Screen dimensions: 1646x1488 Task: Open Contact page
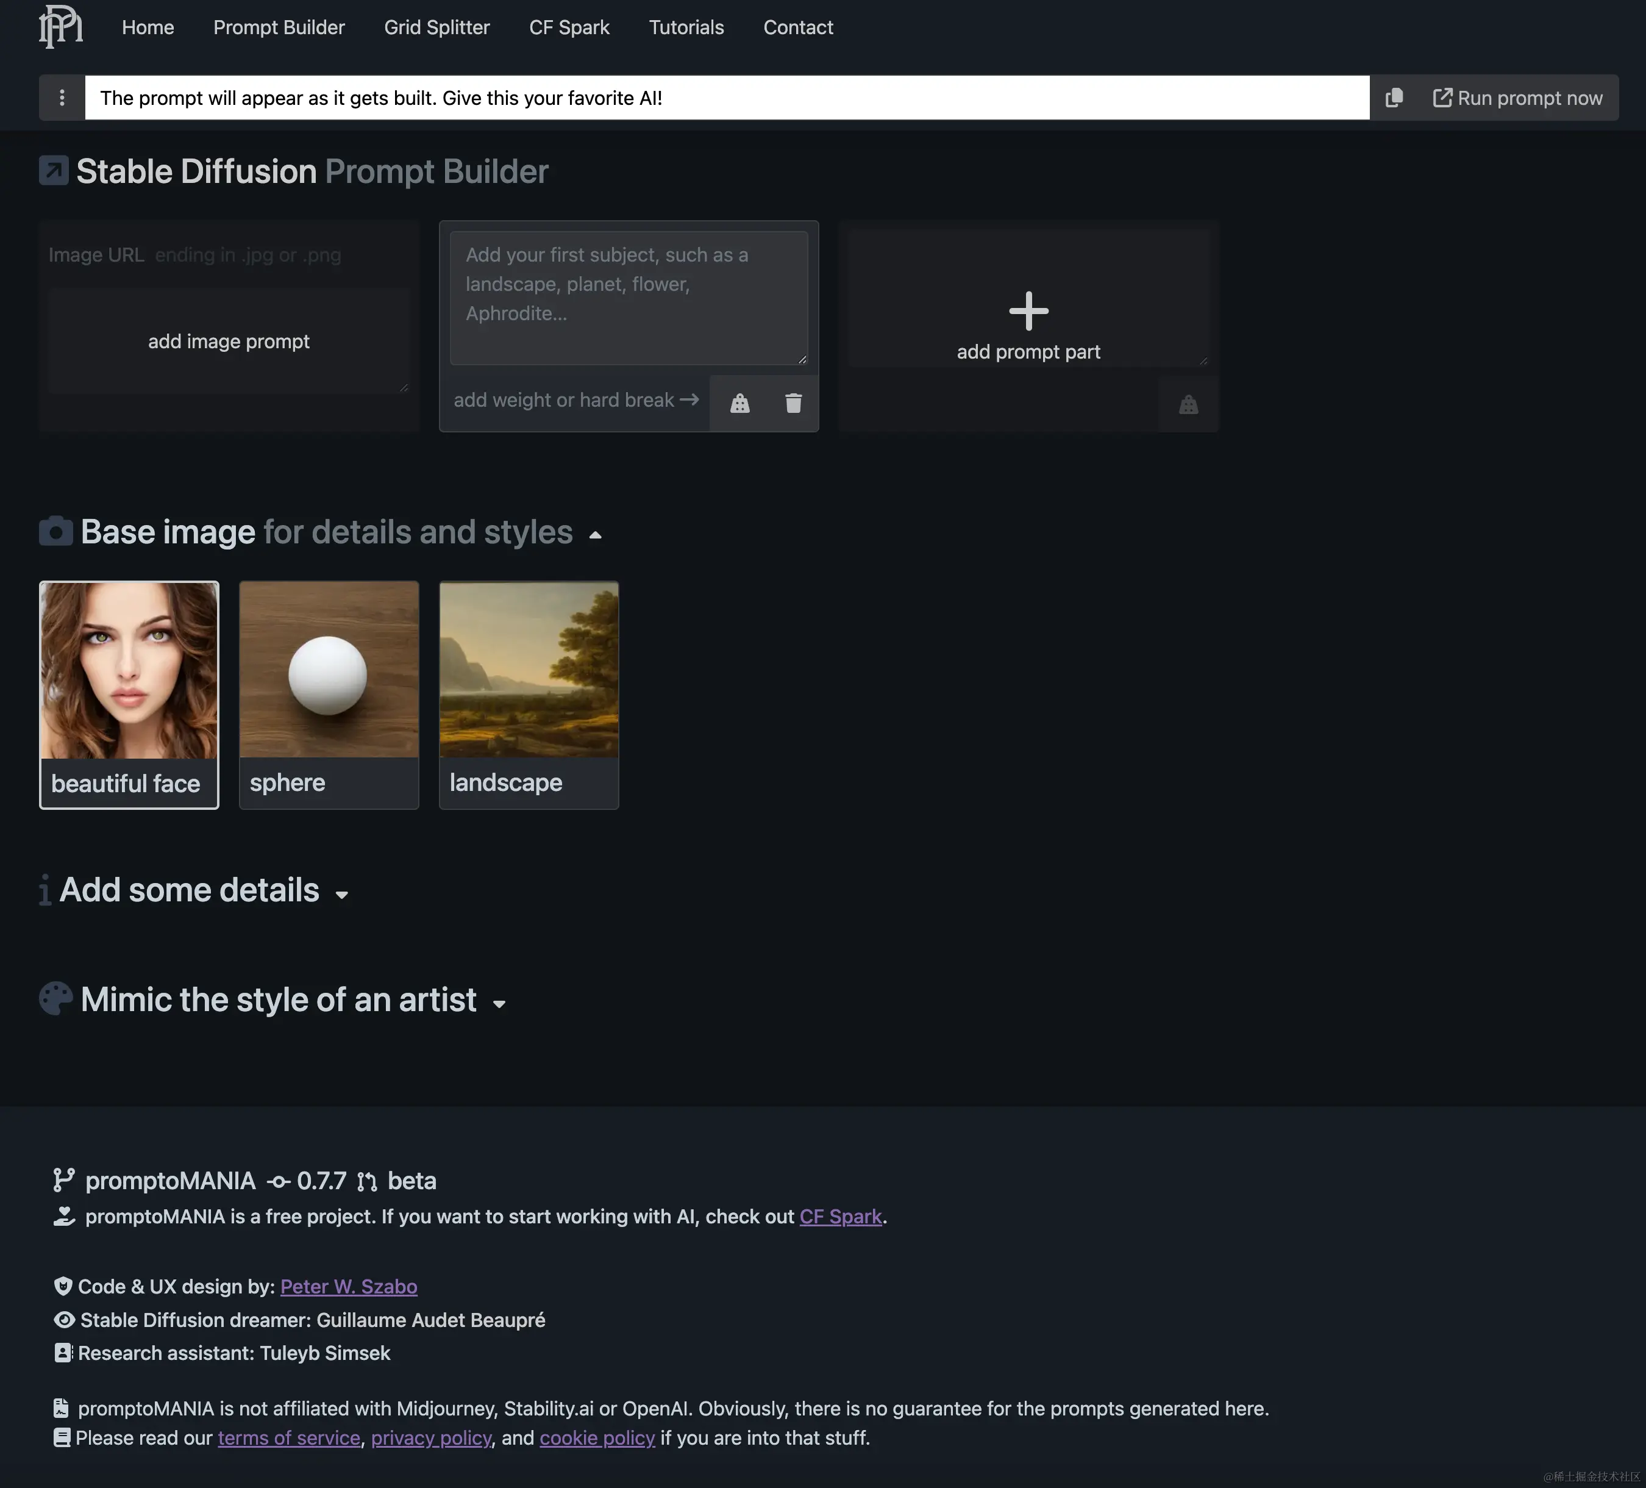click(797, 27)
